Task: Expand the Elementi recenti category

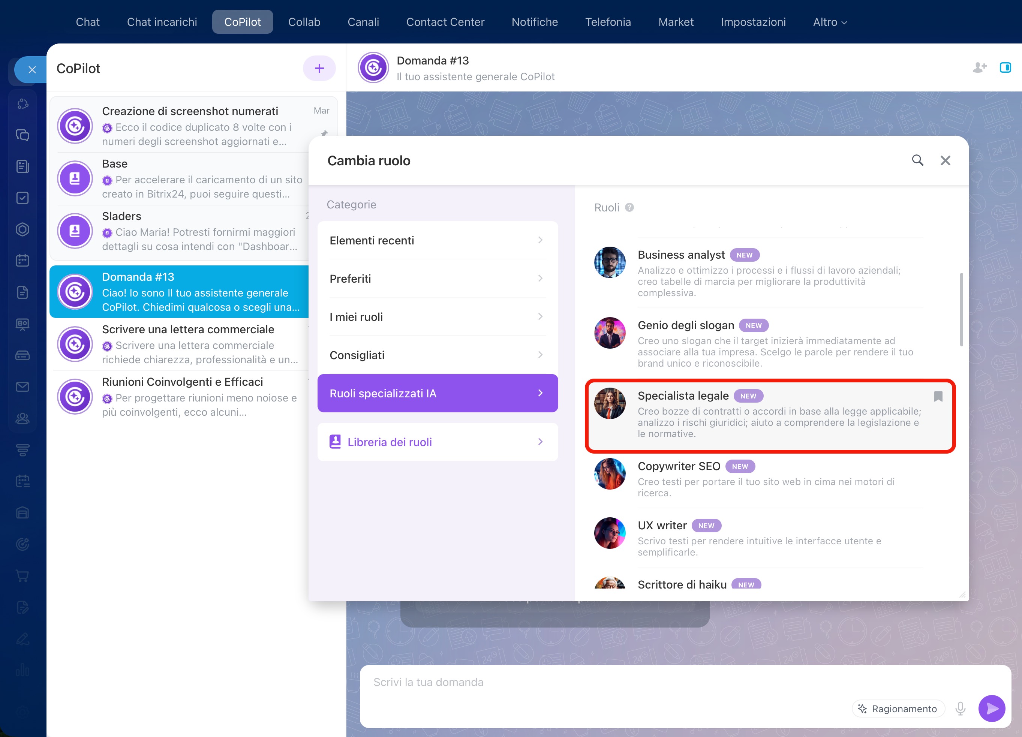Action: (437, 241)
